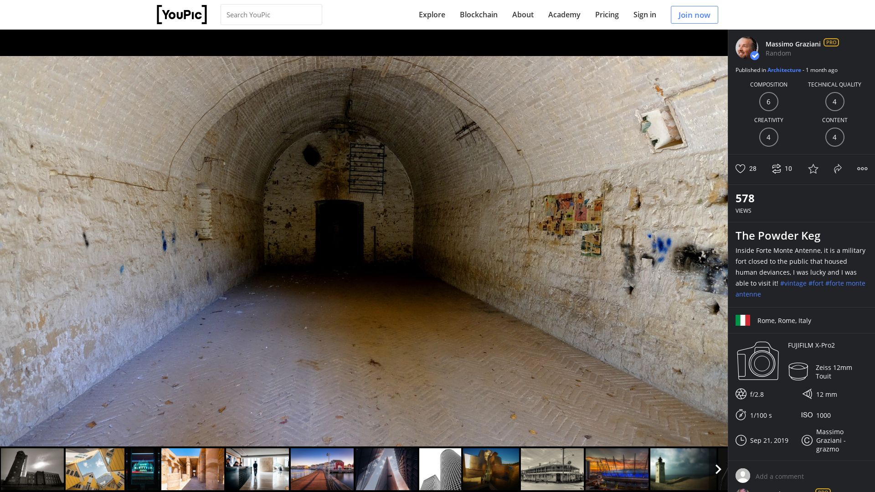
Task: Open the three-dots more options menu
Action: (862, 169)
